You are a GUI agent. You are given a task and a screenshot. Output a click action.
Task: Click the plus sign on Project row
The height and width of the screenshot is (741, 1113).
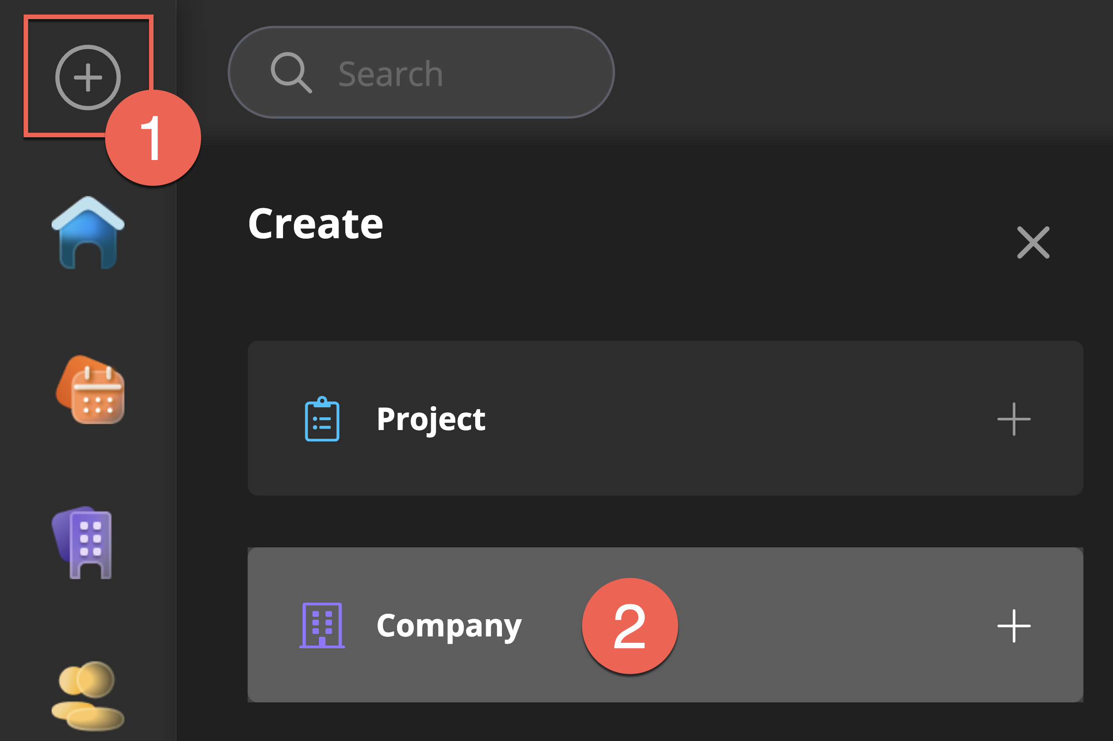(1014, 419)
